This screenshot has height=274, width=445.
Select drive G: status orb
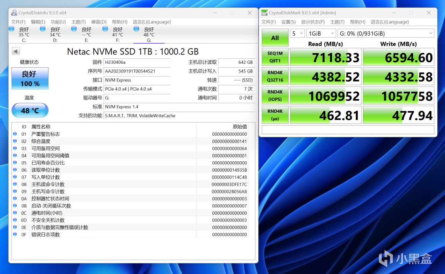(136, 29)
